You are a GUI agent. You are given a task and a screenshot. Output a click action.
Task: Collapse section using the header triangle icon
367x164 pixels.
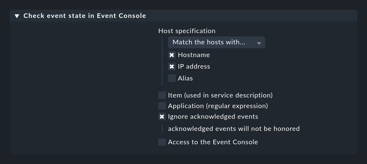pos(17,16)
